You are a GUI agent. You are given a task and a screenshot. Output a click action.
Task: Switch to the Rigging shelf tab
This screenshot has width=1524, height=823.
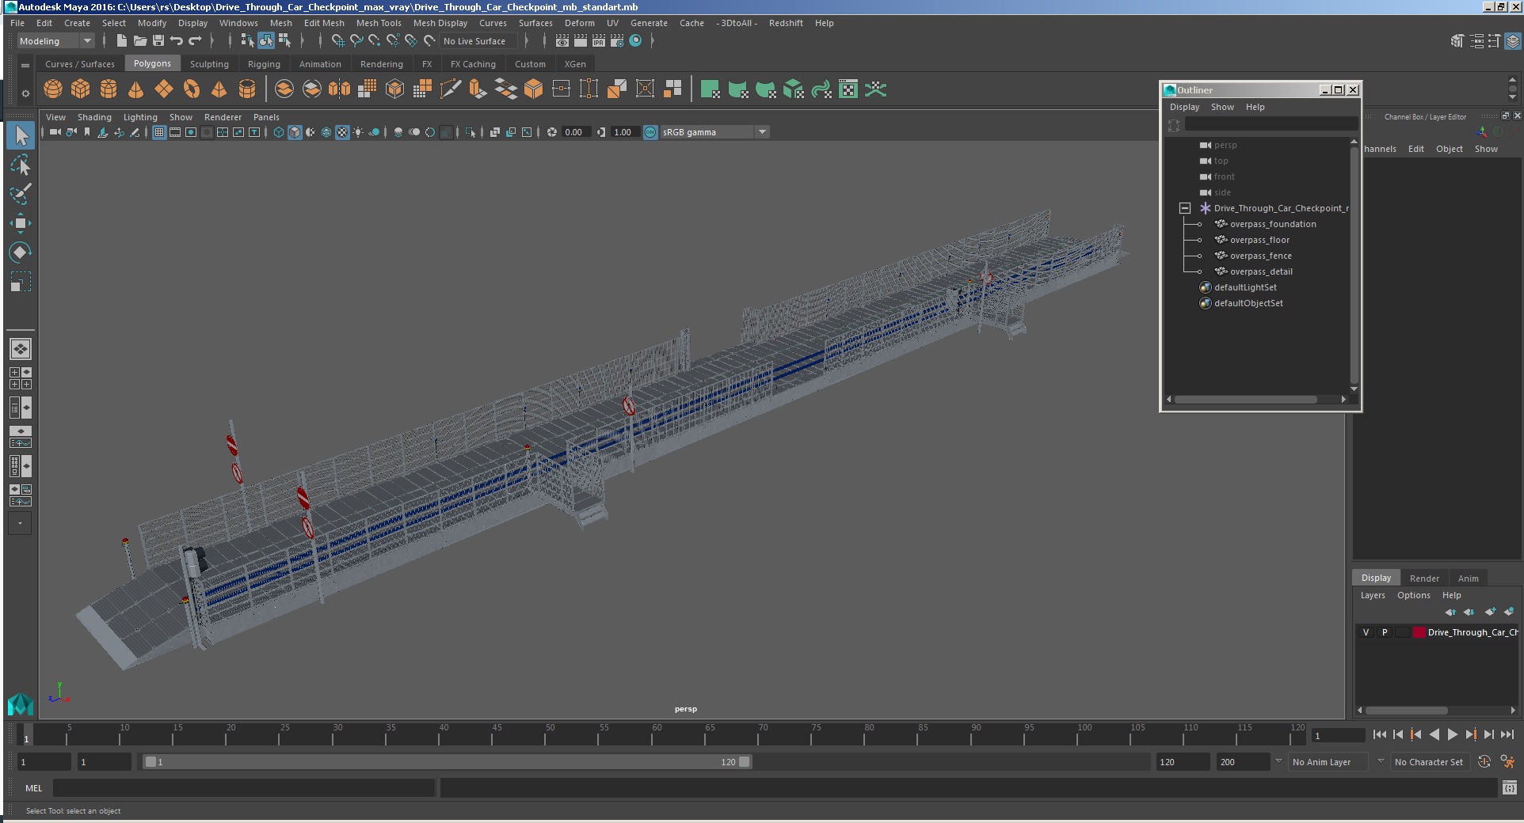(x=264, y=64)
